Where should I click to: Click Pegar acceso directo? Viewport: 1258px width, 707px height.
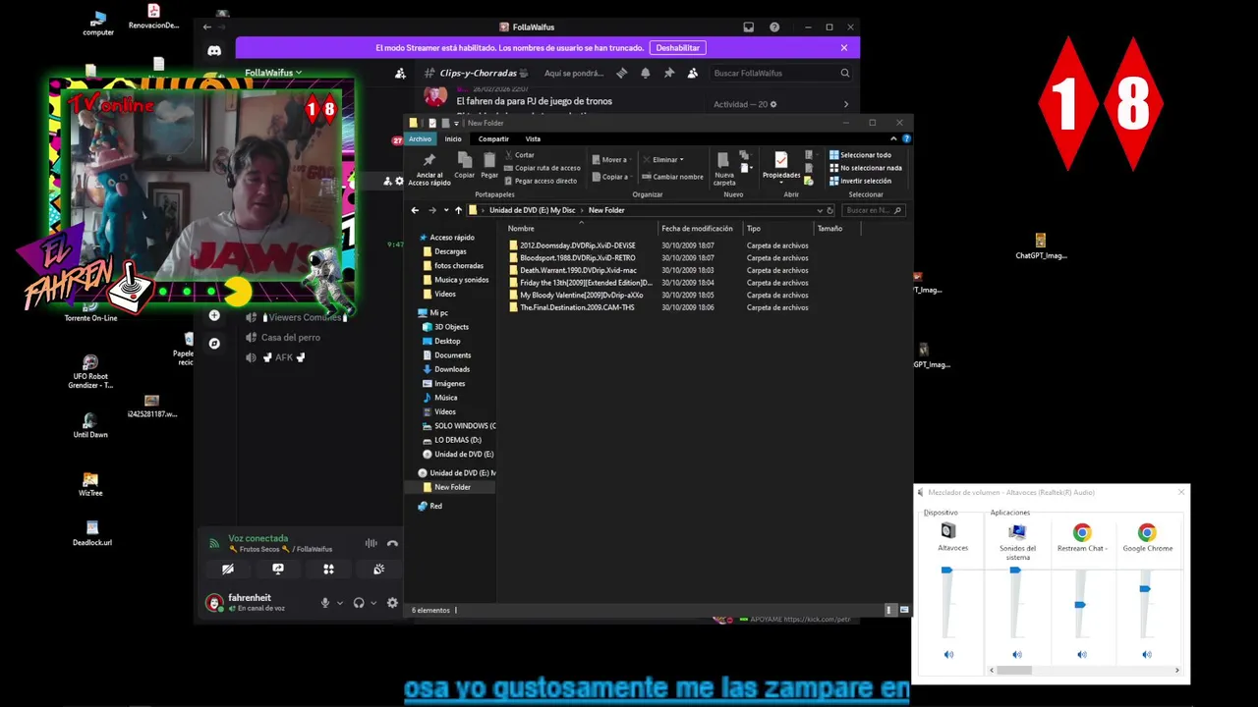541,181
